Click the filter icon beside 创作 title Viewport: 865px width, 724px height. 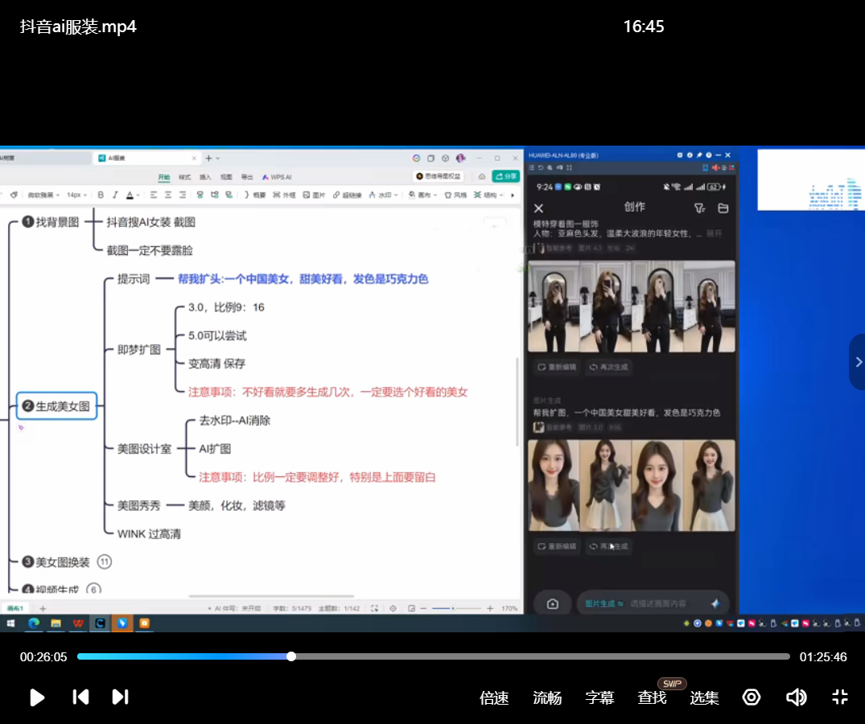click(x=699, y=208)
